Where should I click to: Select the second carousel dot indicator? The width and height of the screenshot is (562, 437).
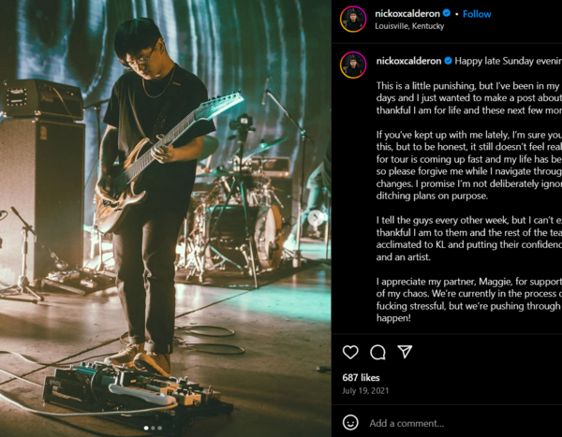coord(153,428)
